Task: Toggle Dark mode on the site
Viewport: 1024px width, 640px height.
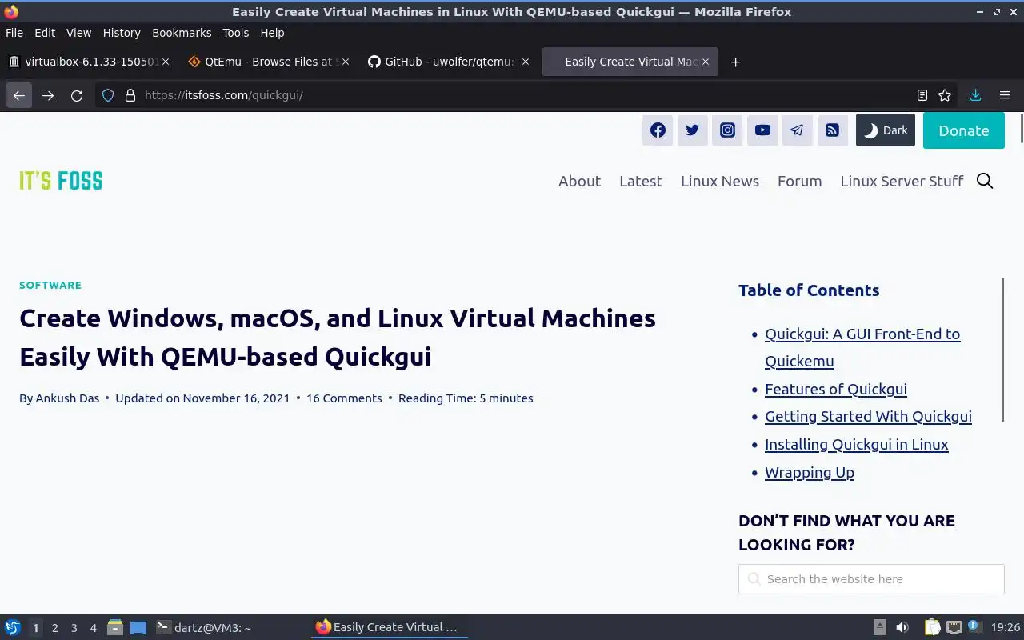Action: tap(886, 130)
